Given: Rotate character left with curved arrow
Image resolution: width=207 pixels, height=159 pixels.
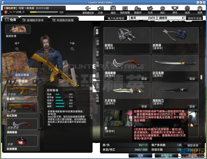Looking at the screenshot, I should pos(17,43).
